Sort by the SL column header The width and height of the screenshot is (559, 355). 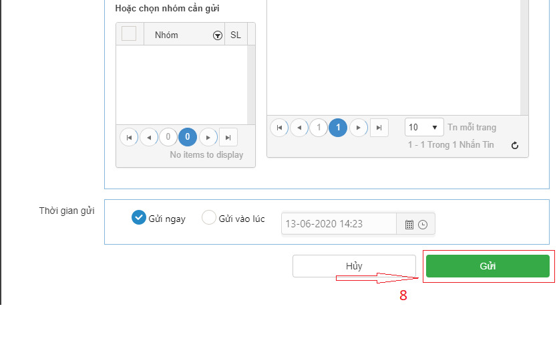coord(236,35)
